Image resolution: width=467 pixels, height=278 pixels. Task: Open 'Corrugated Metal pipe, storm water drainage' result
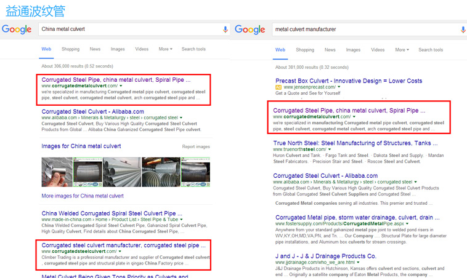click(x=357, y=217)
